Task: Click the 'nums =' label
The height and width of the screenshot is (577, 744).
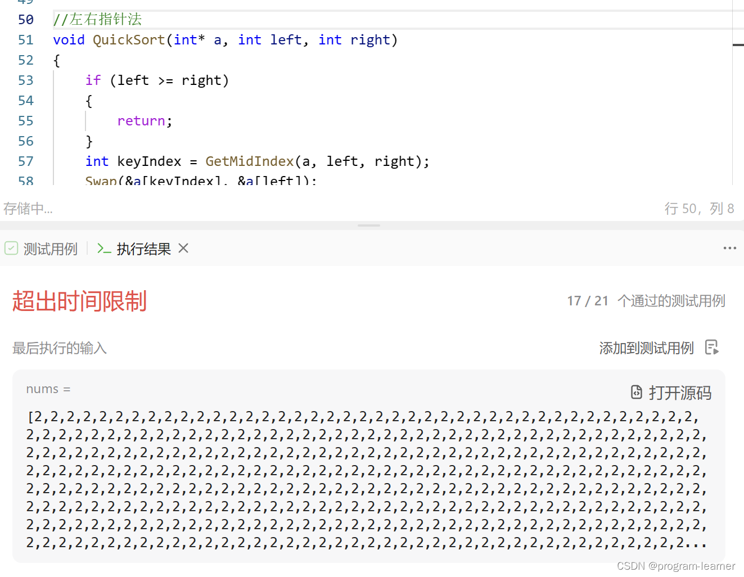Action: pyautogui.click(x=48, y=389)
